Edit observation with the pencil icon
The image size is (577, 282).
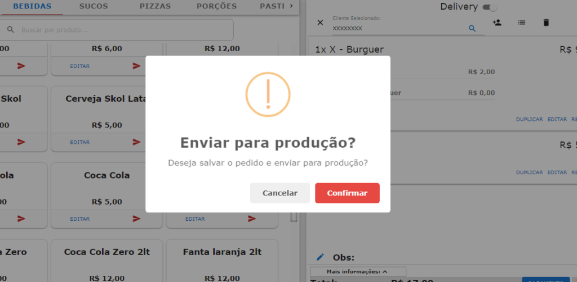[x=320, y=257]
